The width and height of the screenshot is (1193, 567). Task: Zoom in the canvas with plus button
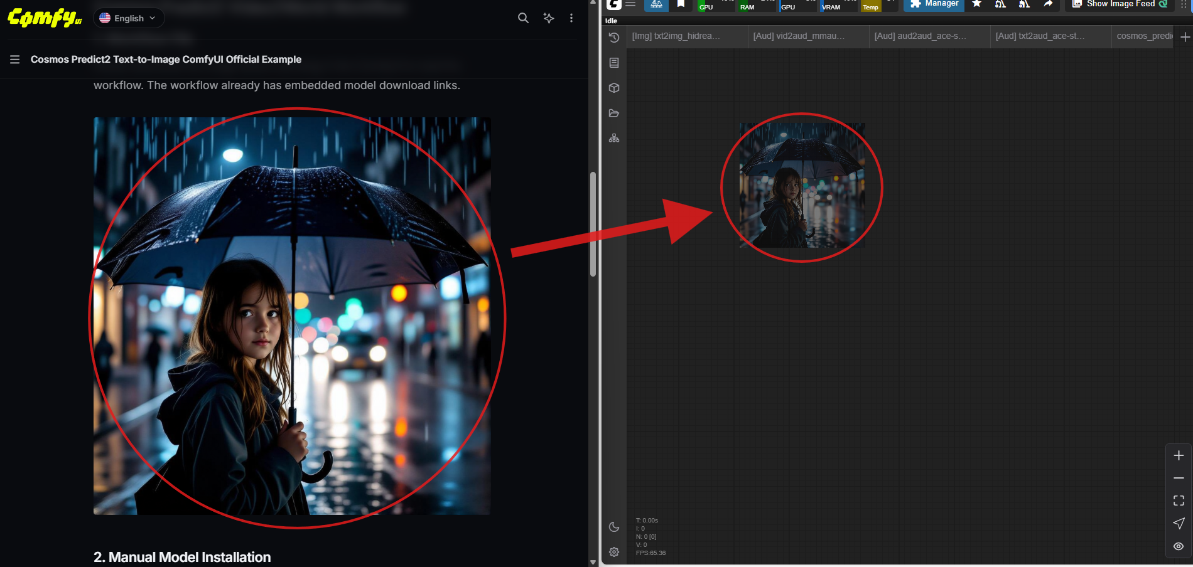click(x=1179, y=455)
